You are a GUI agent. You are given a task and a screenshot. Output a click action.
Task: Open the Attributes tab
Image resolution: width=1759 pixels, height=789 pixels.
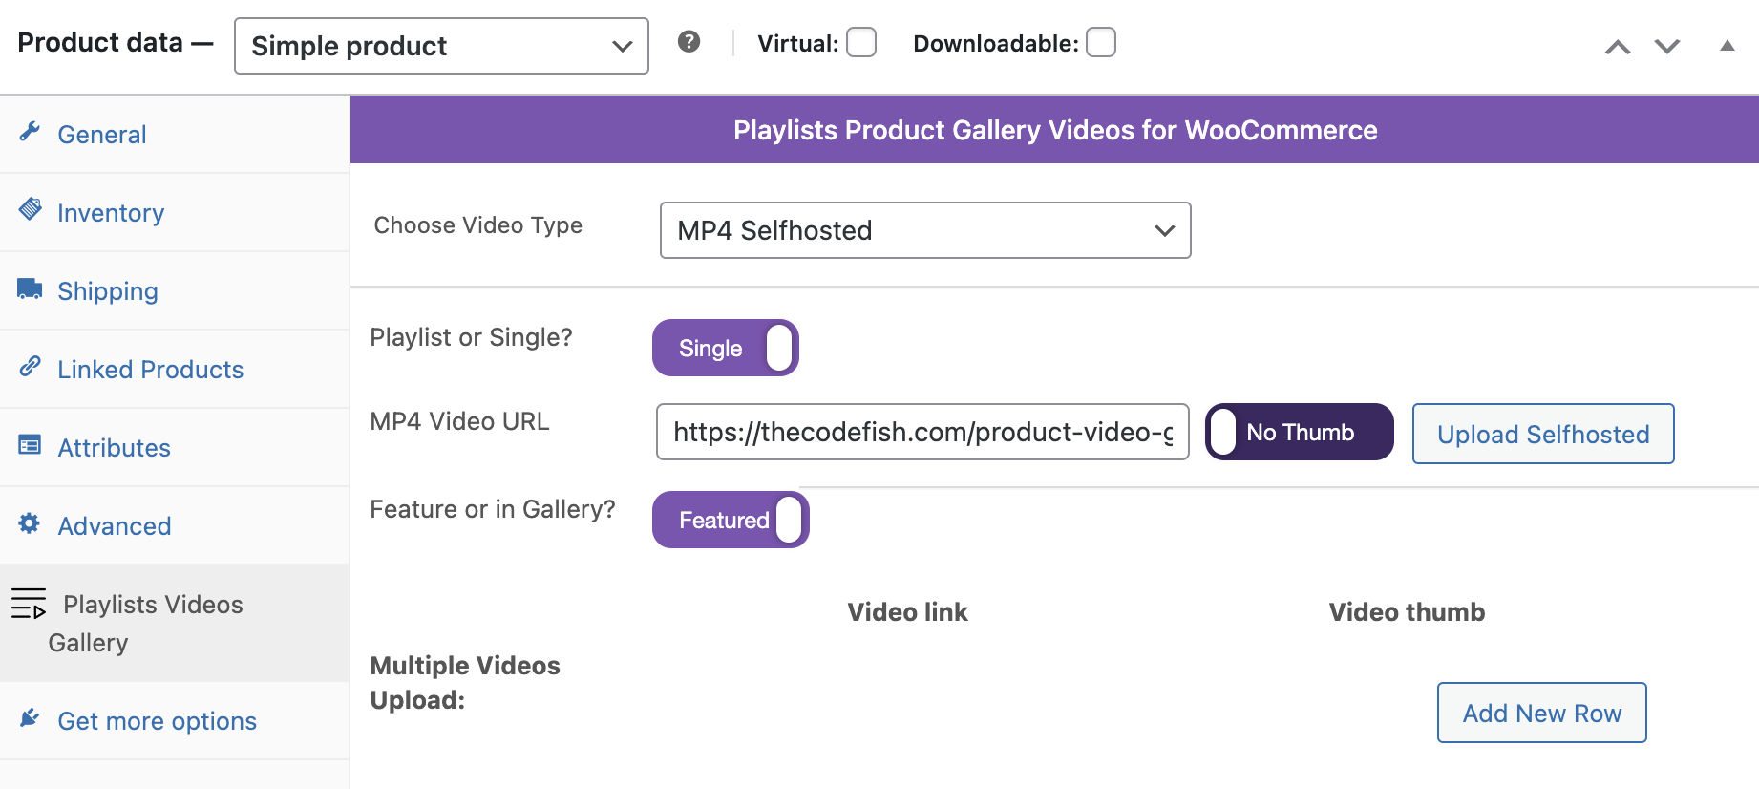click(175, 448)
